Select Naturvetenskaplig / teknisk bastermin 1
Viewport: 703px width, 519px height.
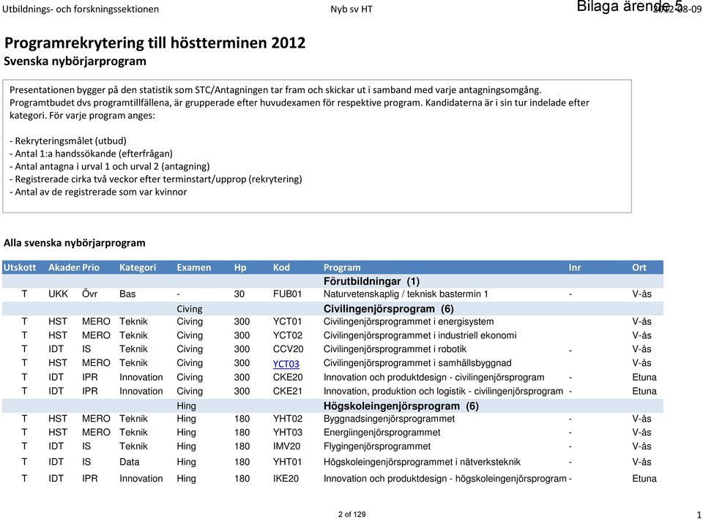coord(405,294)
